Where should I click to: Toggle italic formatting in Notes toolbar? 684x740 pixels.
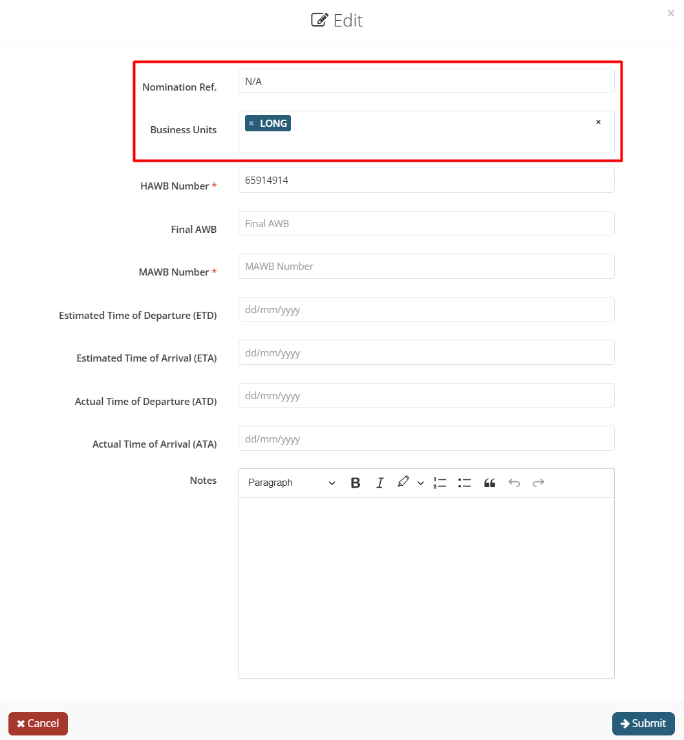(380, 483)
